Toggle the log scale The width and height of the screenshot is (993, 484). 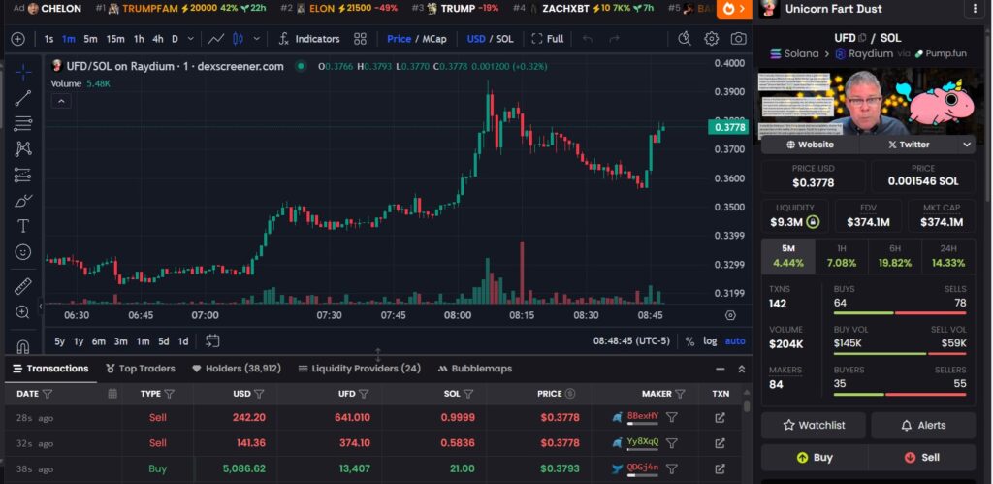710,340
